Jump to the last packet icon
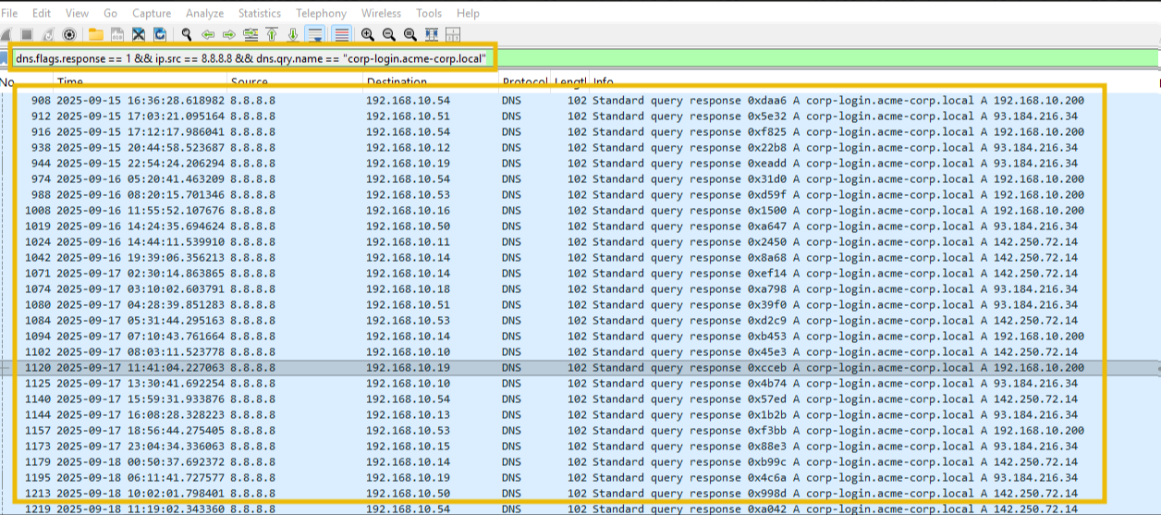The width and height of the screenshot is (1161, 515). pos(293,34)
